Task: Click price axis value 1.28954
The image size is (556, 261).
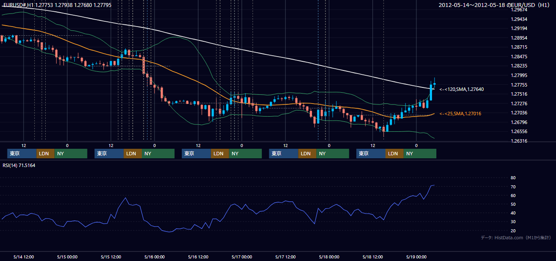Action: tap(519, 38)
